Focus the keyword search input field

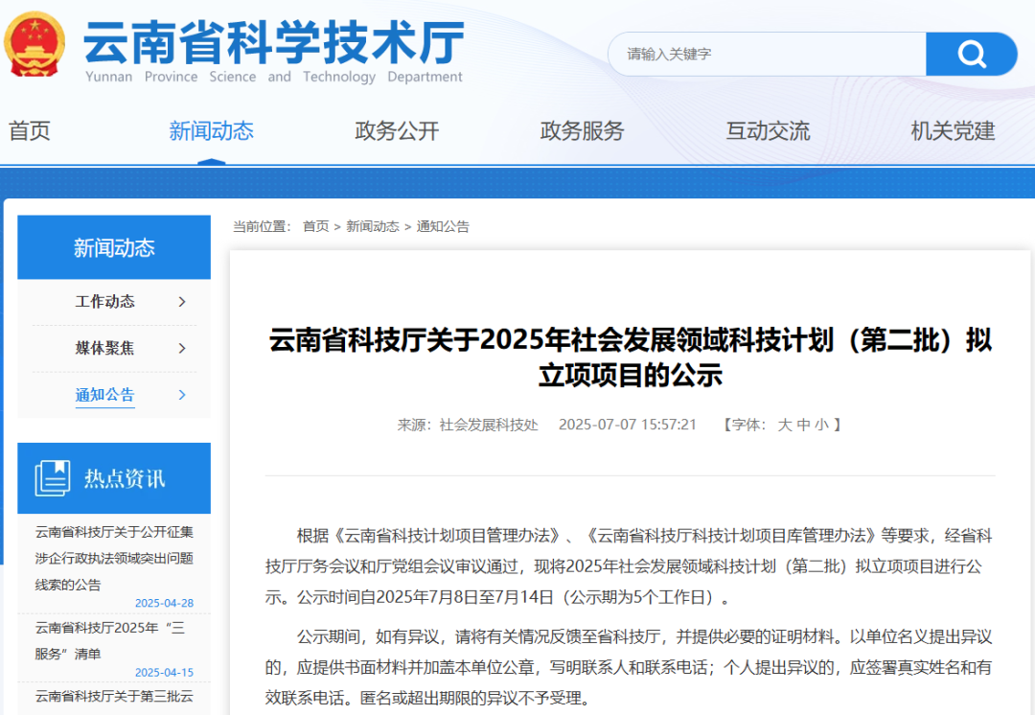pos(767,54)
